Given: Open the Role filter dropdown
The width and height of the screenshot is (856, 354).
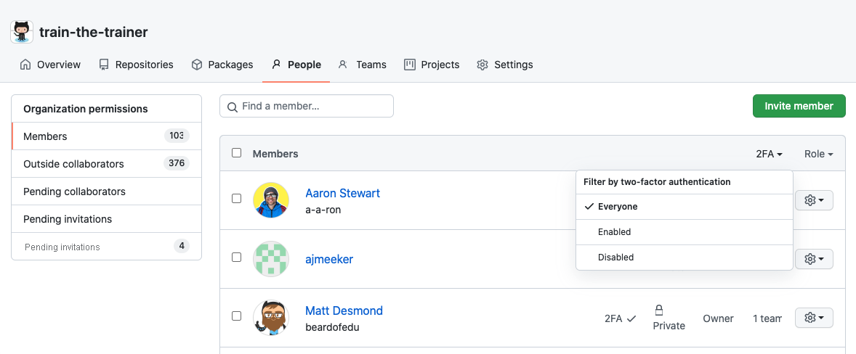Looking at the screenshot, I should tap(818, 154).
